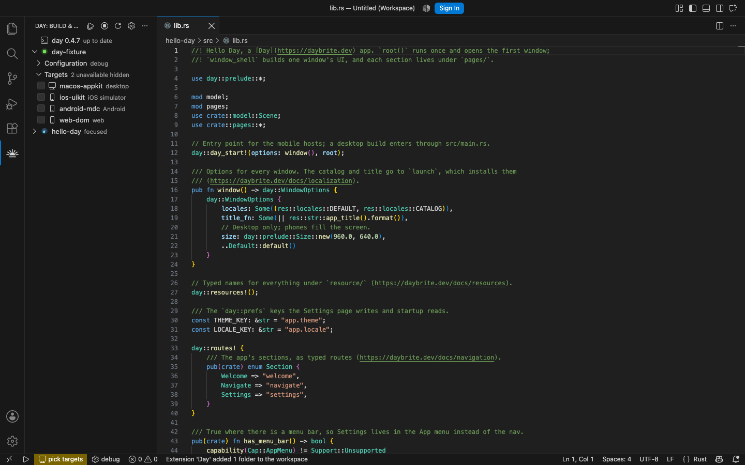The width and height of the screenshot is (745, 465).
Task: Click the ios-uikit iOS simulator row label
Action: [93, 97]
